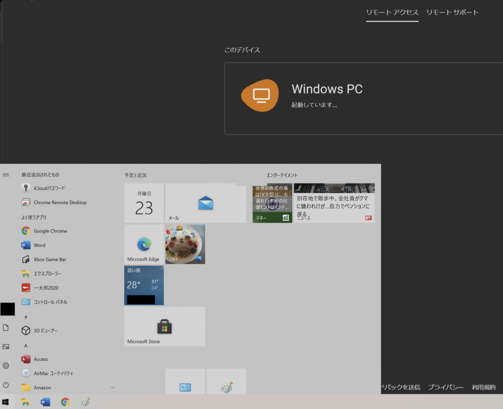503x409 pixels.
Task: Click the エンターテイメント tile group header
Action: (282, 175)
